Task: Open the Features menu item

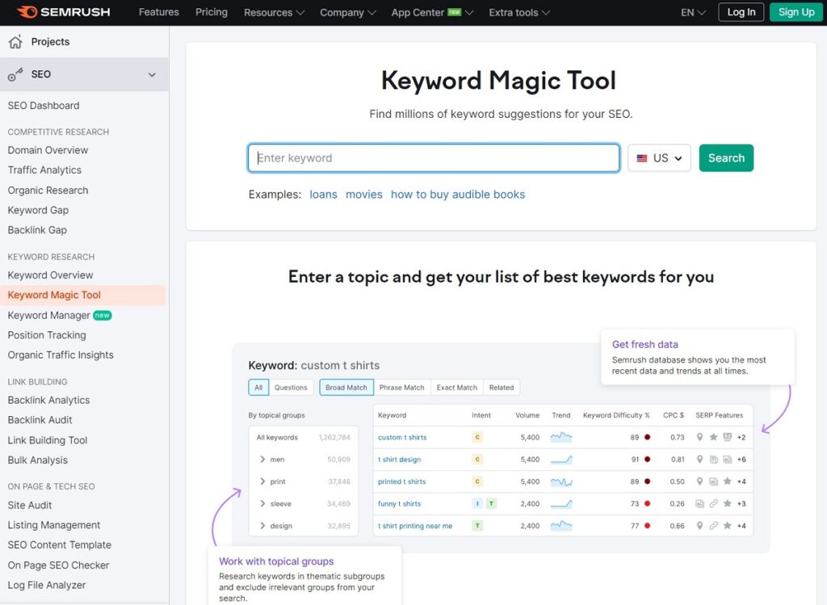Action: (159, 11)
